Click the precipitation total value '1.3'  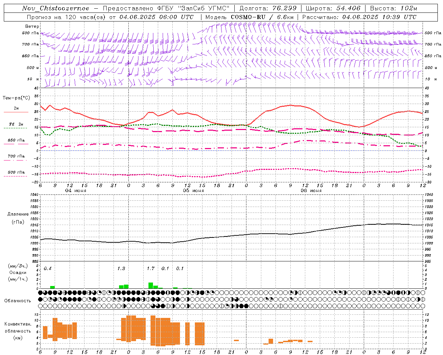coord(121,269)
